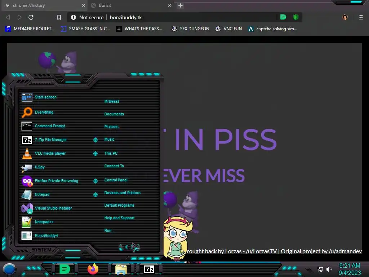The image size is (369, 277).
Task: Open the VNC FUN bookmark
Action: coord(229,29)
